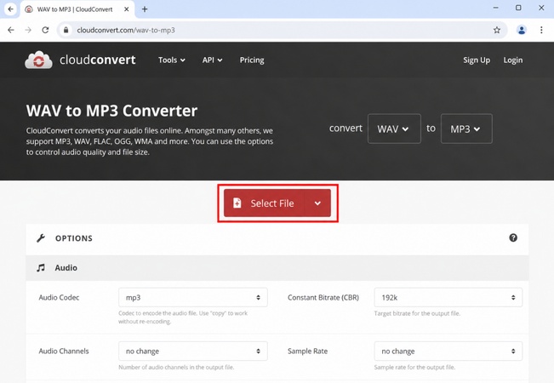The image size is (554, 383).
Task: Click the Audio Codec label
Action: click(59, 297)
